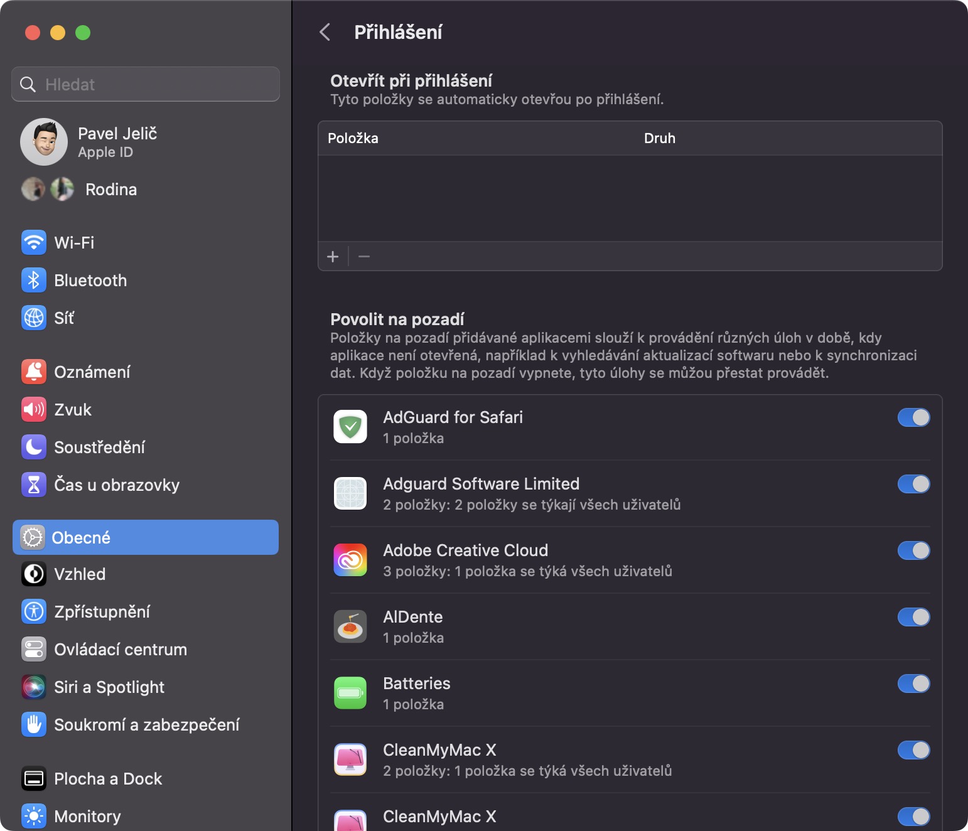This screenshot has height=831, width=968.
Task: Toggle Batteries background item off
Action: click(x=913, y=684)
